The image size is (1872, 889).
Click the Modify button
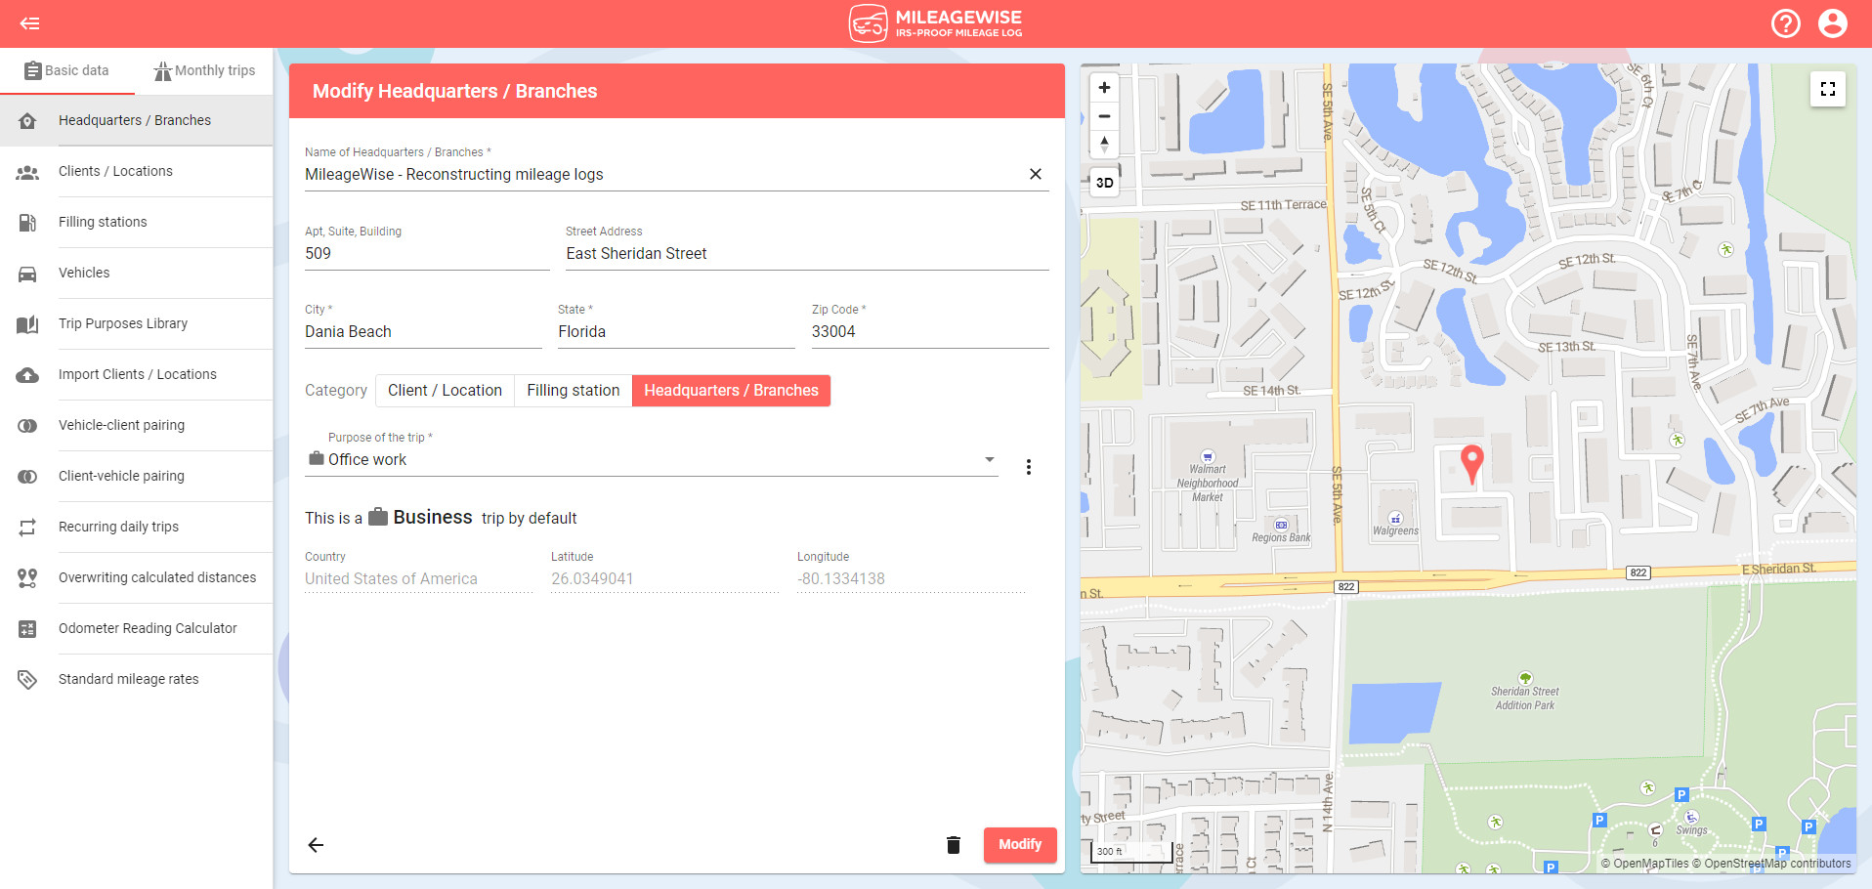1020,845
